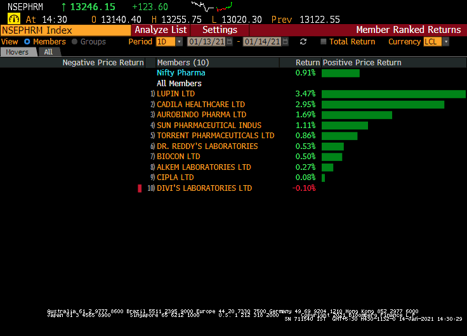
Task: Click the NSEPHRM Index input field
Action: (65, 30)
